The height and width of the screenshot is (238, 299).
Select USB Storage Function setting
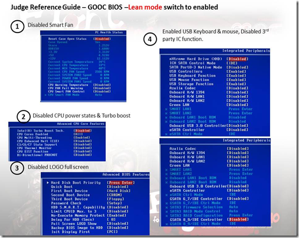(x=208, y=84)
